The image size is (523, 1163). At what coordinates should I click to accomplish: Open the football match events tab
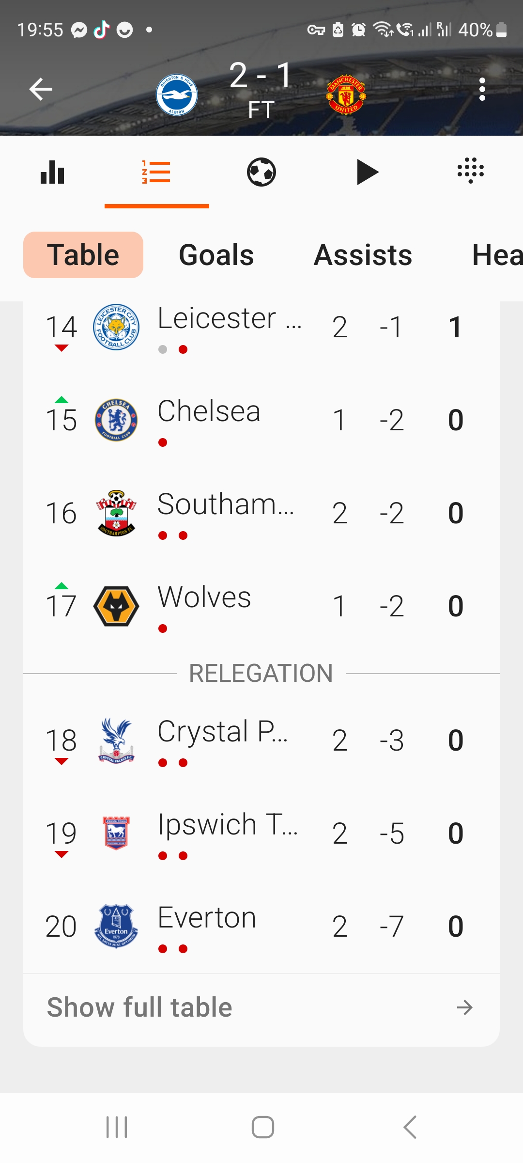click(x=261, y=172)
